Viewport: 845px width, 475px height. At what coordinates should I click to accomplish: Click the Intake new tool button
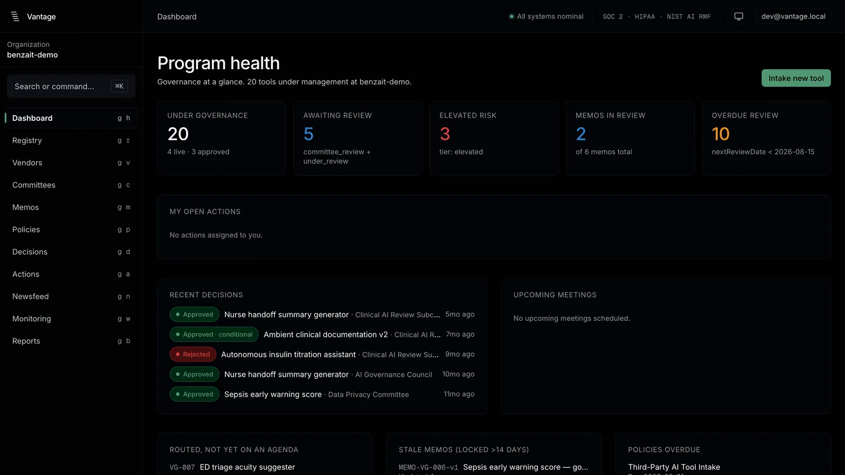click(796, 78)
